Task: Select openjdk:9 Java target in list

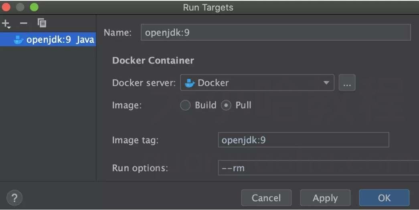Action: point(48,40)
